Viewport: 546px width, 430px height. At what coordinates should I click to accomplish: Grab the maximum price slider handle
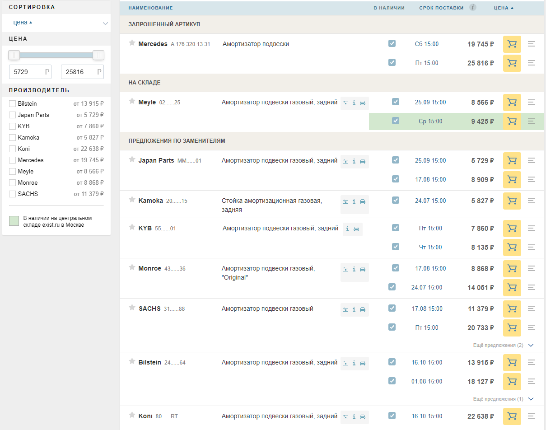[x=98, y=55]
